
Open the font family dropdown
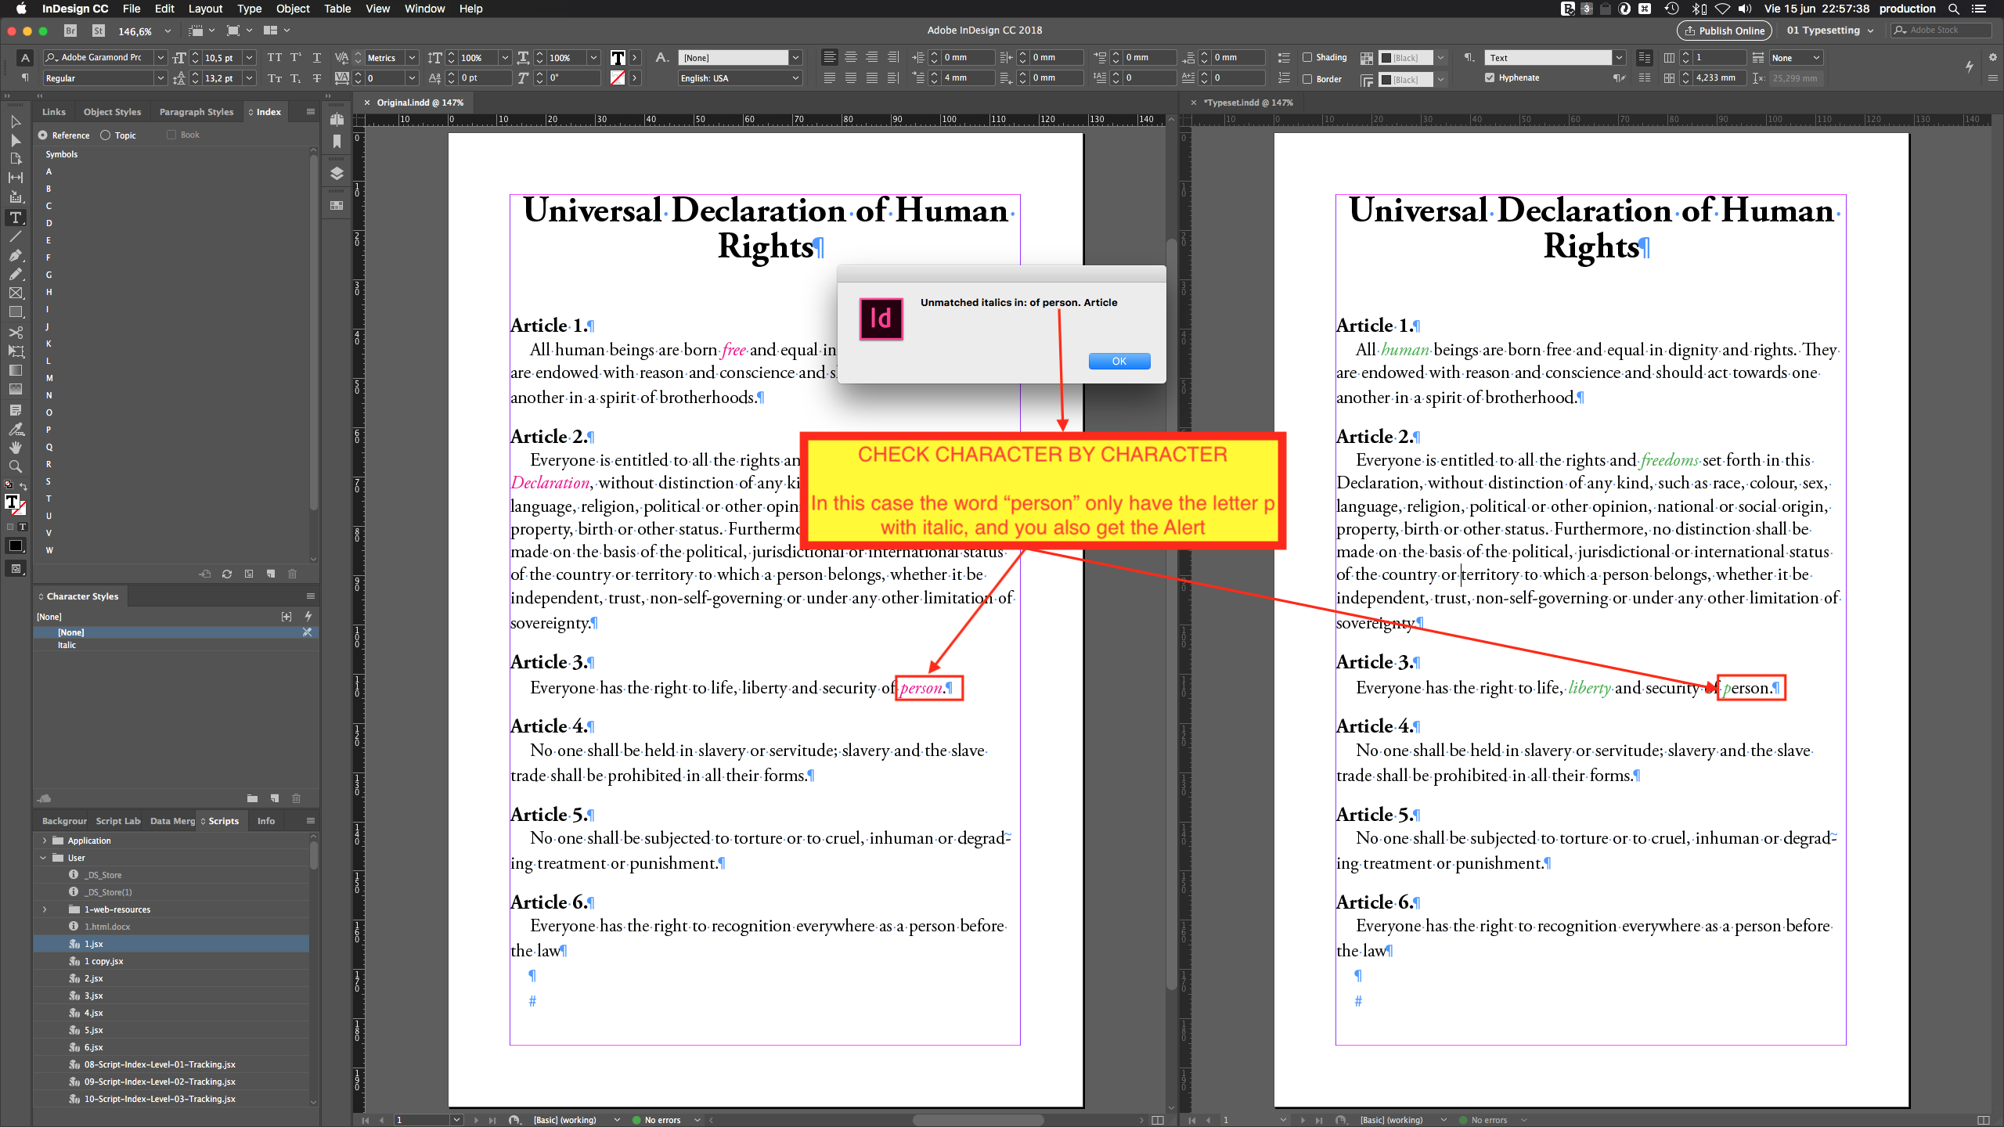[160, 57]
